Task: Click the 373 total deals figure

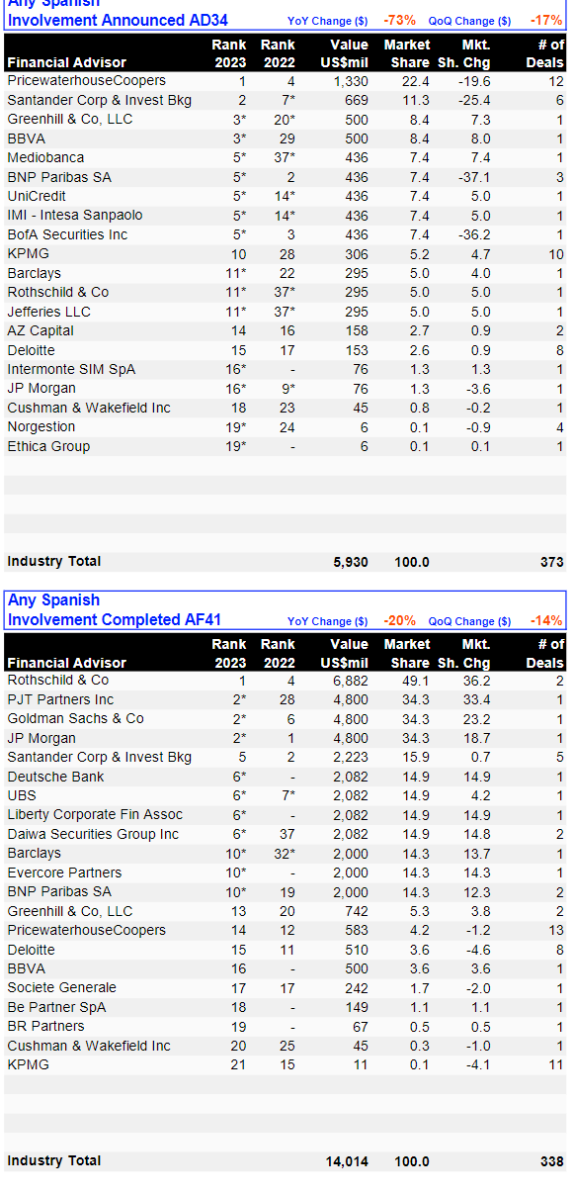Action: (552, 562)
